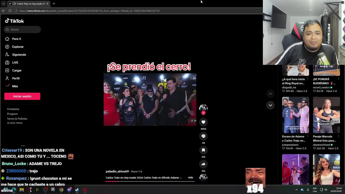The height and width of the screenshot is (194, 345).
Task: Open options for Encare de Adame video
Action: (x=308, y=136)
